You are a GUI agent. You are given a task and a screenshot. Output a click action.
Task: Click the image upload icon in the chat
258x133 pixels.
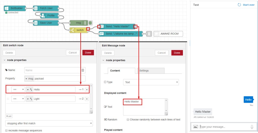coord(196,127)
